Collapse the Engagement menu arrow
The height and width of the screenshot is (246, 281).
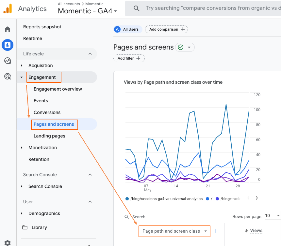[22, 77]
